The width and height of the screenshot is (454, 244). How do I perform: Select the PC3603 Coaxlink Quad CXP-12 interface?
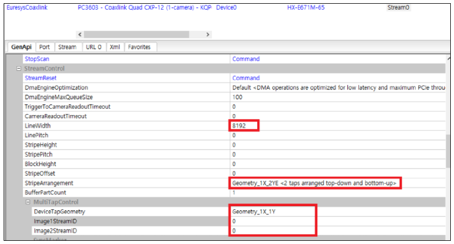[145, 7]
